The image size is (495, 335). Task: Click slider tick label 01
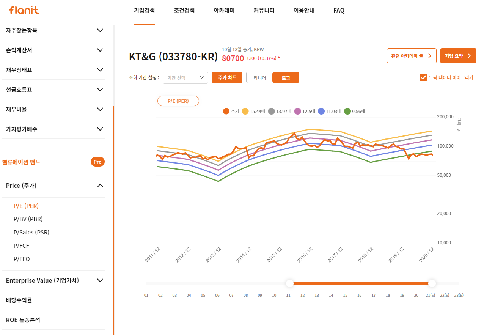click(x=146, y=295)
